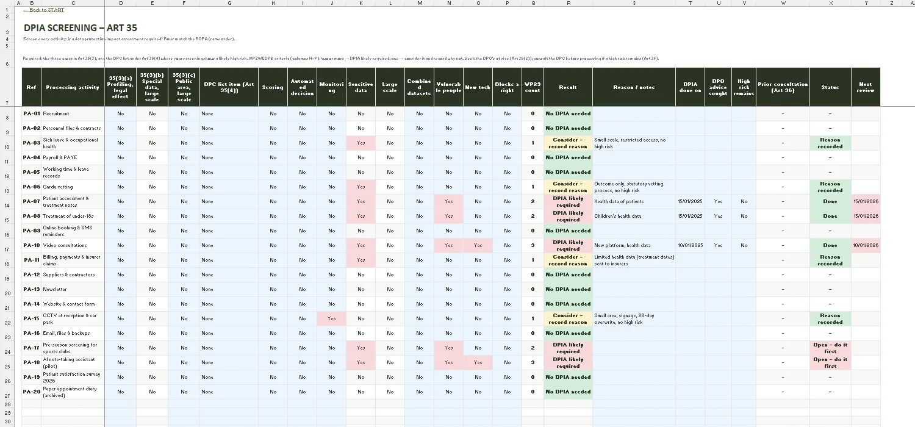Select the Children's health data note

634,217
